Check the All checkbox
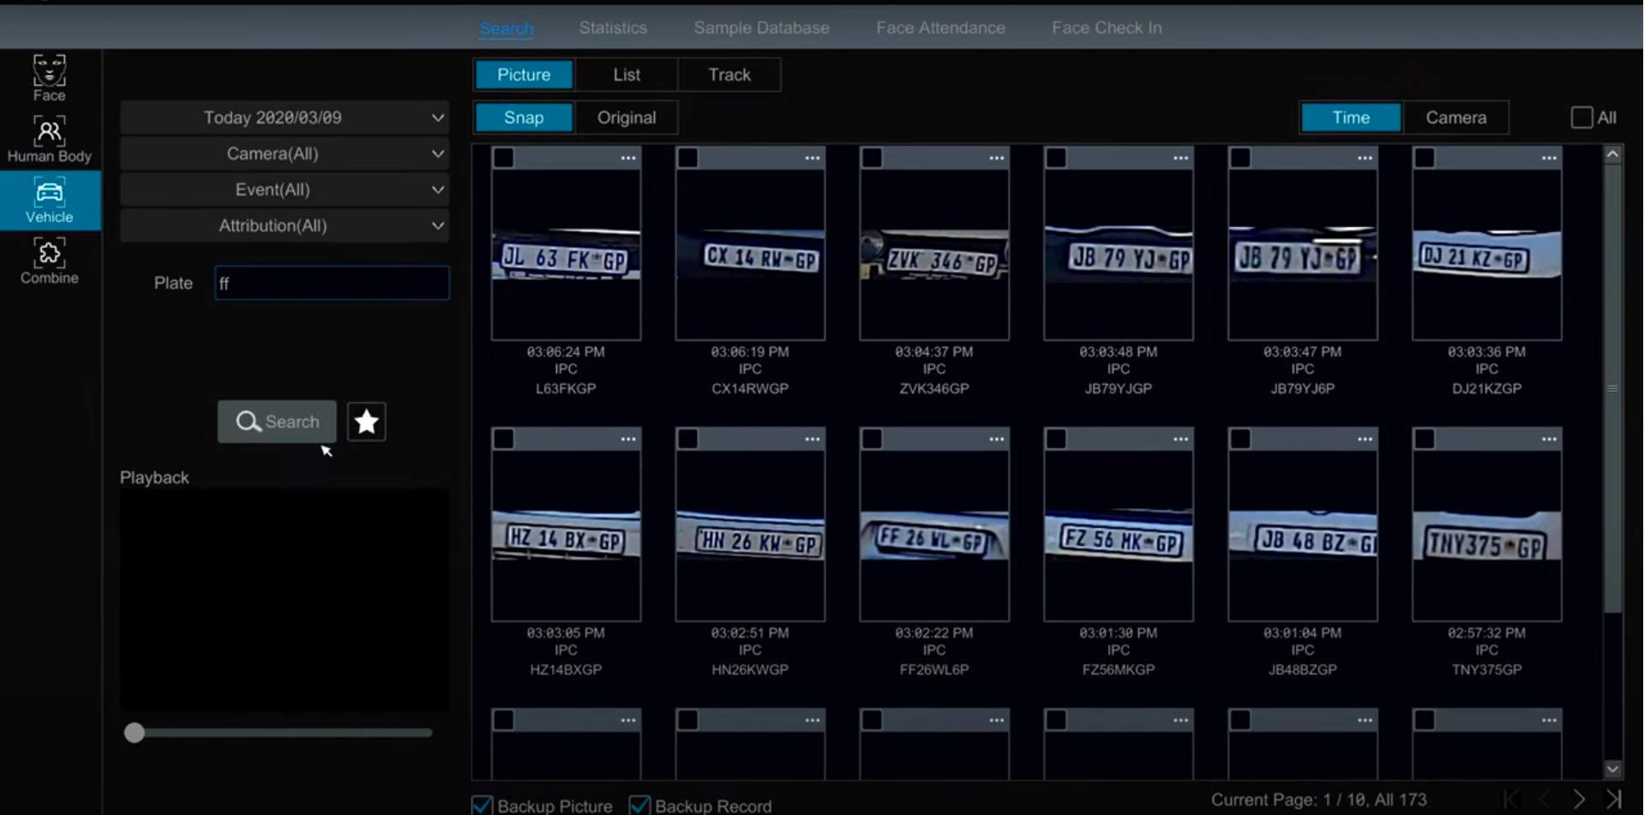The image size is (1644, 815). click(1581, 117)
